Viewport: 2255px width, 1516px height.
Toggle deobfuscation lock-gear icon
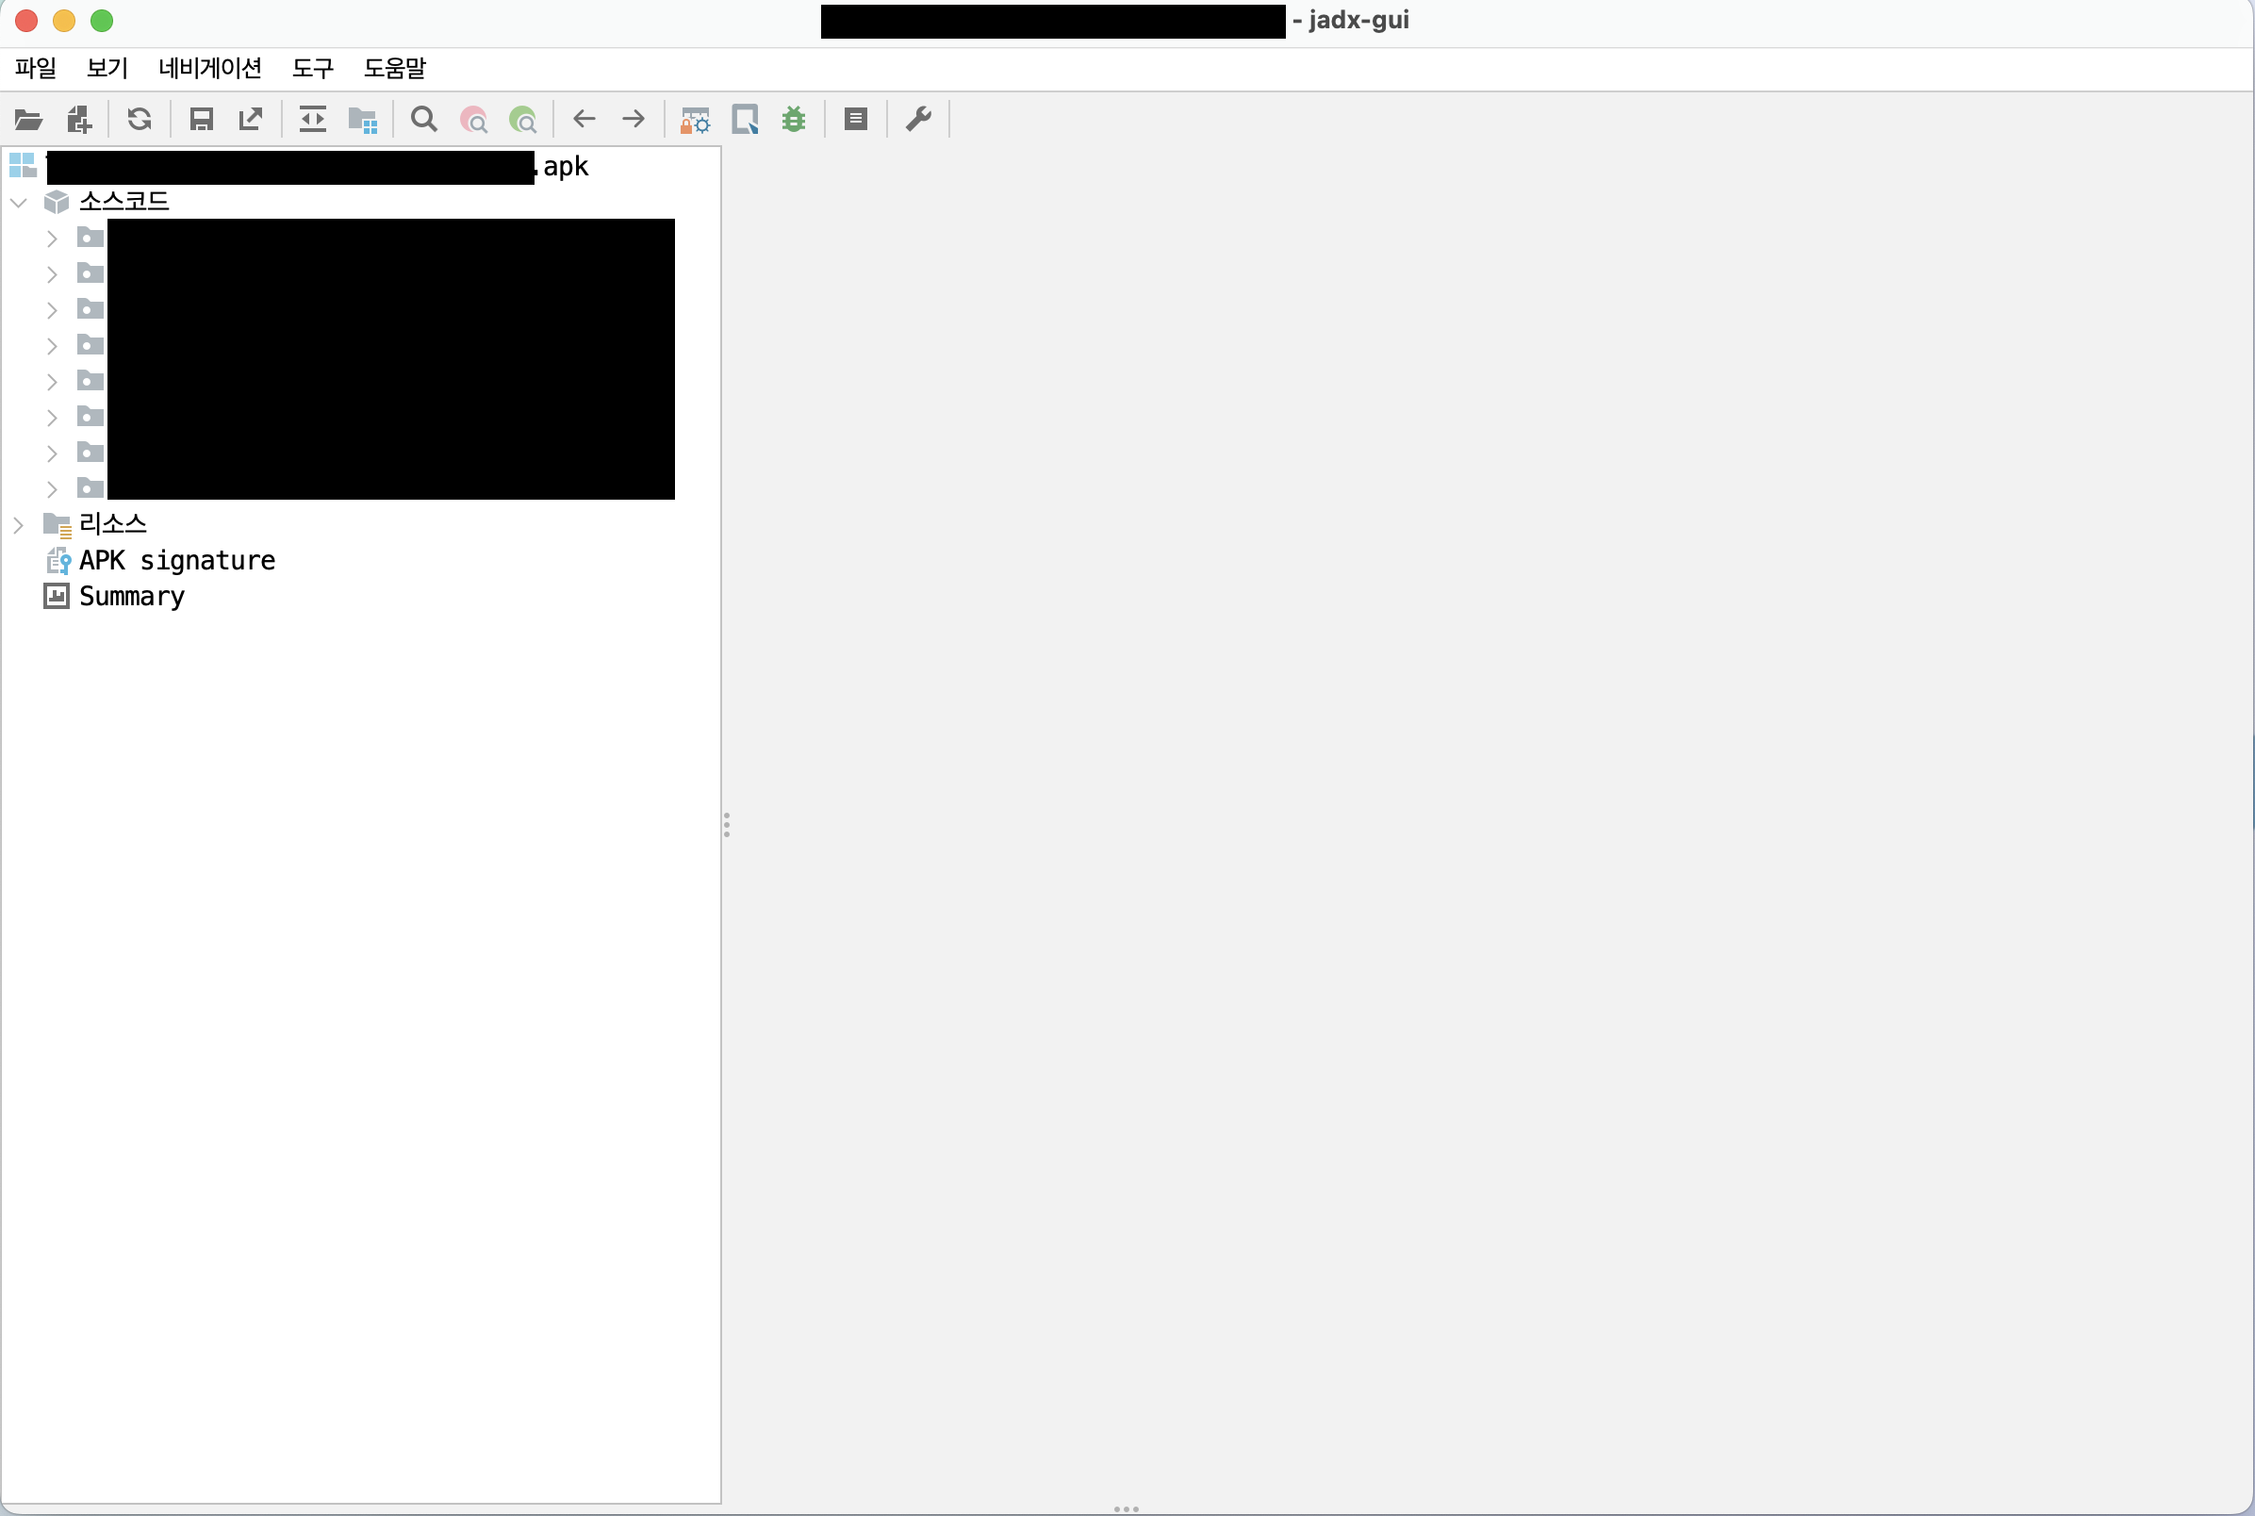(694, 120)
